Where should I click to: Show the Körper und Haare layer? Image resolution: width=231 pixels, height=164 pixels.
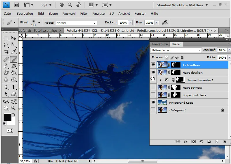[153, 95]
